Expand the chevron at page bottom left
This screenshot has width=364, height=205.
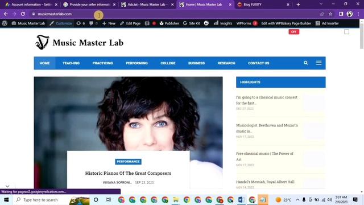pos(7,186)
